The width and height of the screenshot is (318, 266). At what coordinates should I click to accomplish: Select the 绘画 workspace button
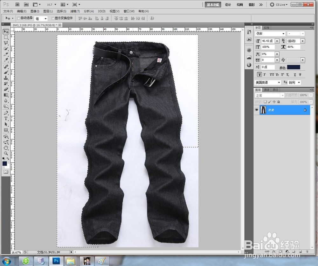[x=240, y=5]
